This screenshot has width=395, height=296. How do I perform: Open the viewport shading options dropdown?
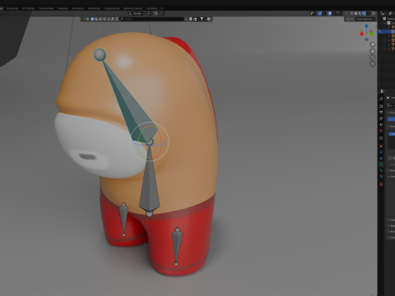tap(369, 13)
